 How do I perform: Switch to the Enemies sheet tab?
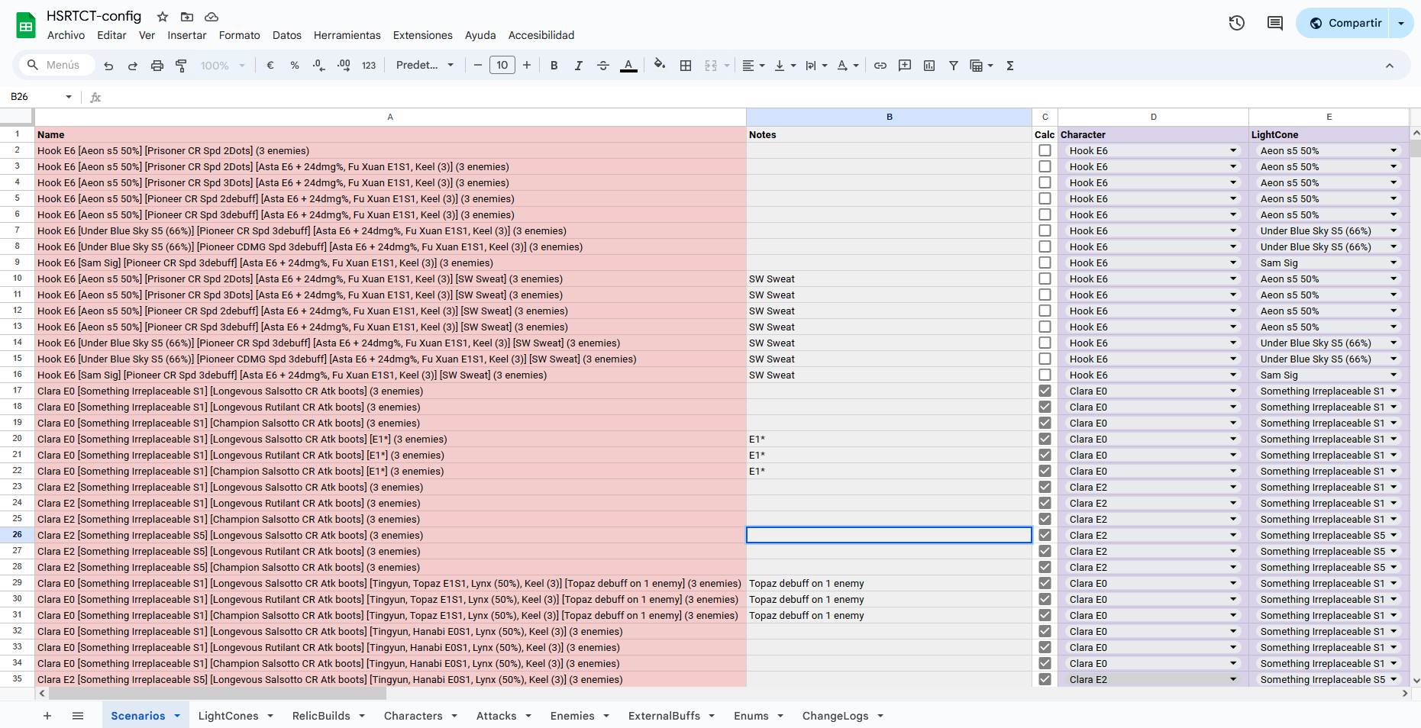[x=580, y=716]
